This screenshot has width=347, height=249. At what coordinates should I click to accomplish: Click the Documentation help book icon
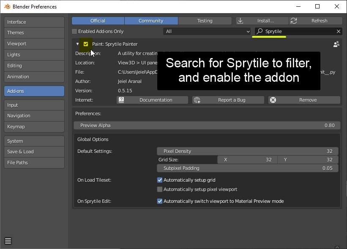(121, 100)
